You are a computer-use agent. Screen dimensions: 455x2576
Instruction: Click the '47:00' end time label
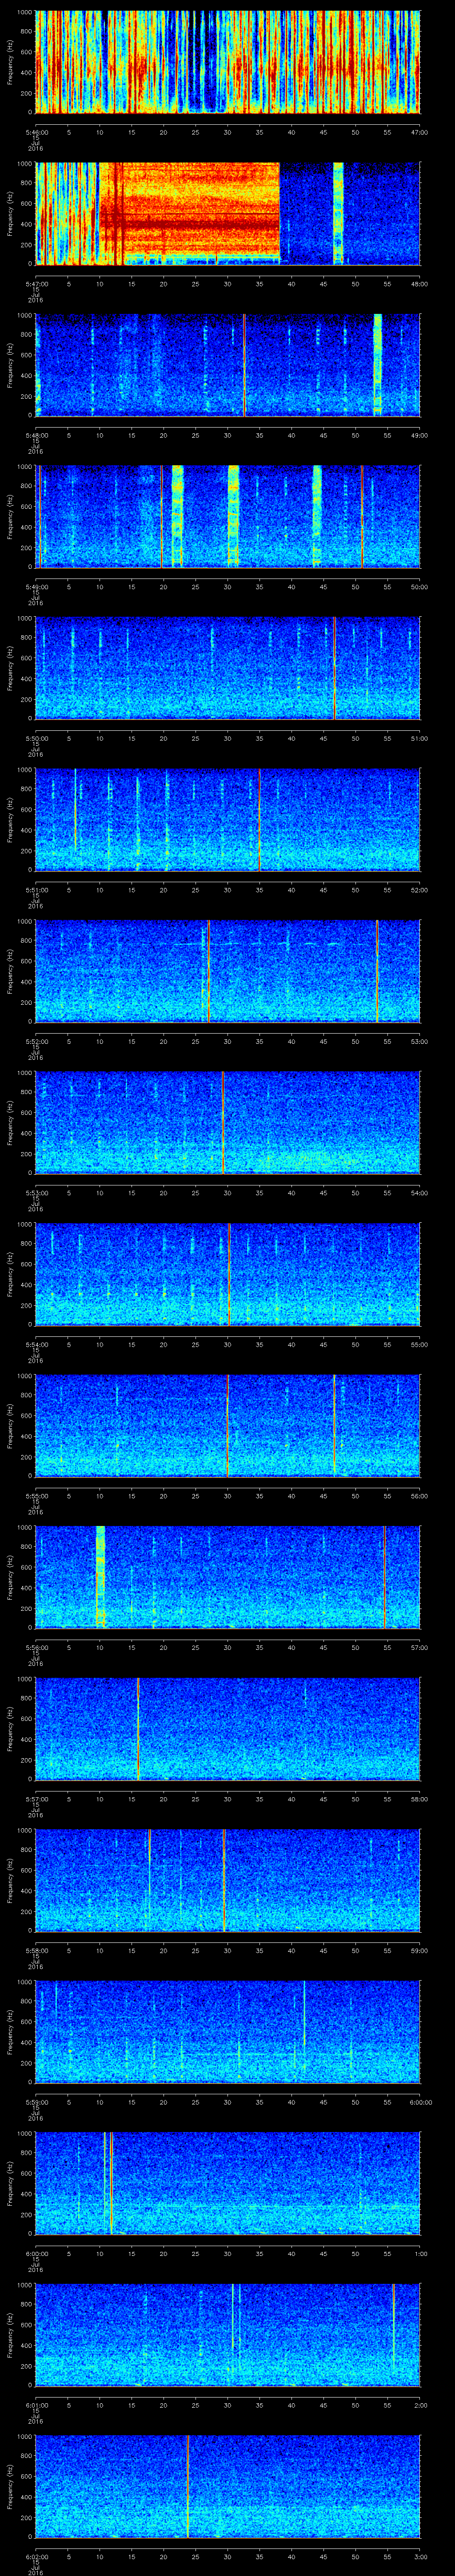pos(419,132)
